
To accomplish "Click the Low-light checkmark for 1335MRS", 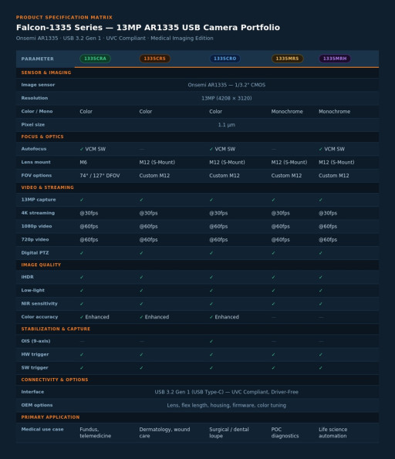I will click(273, 290).
